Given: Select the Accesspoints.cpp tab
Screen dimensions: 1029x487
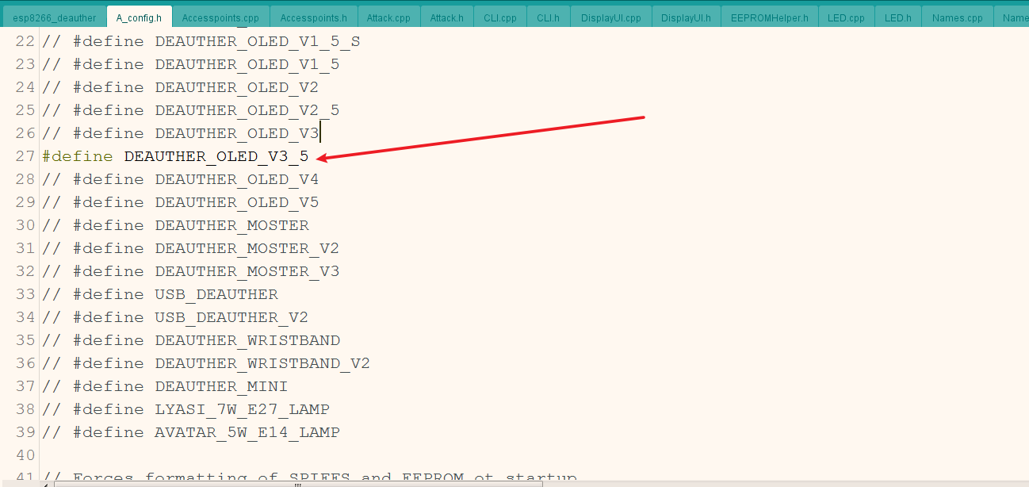Looking at the screenshot, I should [x=219, y=15].
